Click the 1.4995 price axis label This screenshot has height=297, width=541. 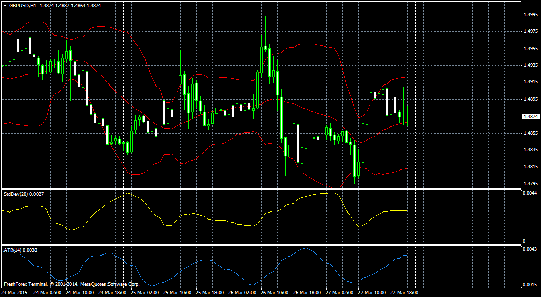(530, 15)
